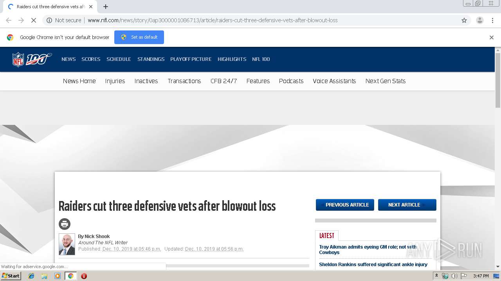Click the Raiders article headline
This screenshot has width=501, height=281.
click(x=167, y=206)
